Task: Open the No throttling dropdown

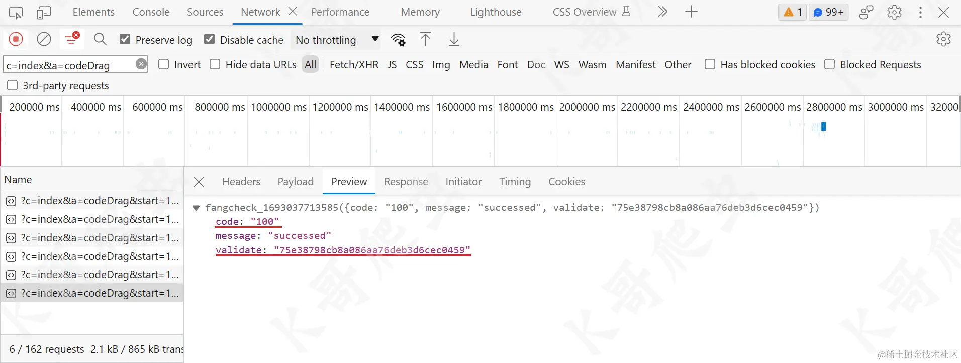Action: 336,40
